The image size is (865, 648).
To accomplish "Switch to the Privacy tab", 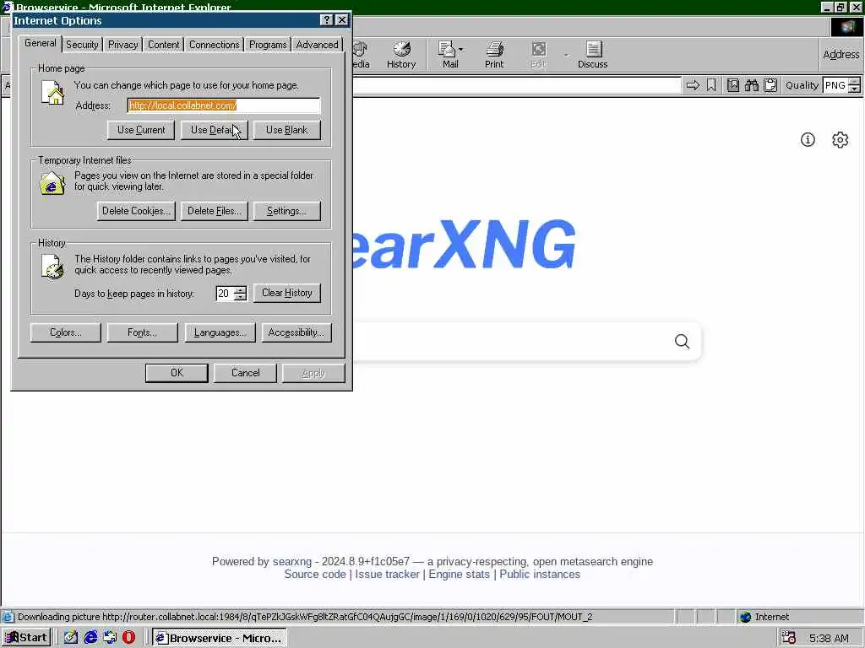I will [x=122, y=45].
